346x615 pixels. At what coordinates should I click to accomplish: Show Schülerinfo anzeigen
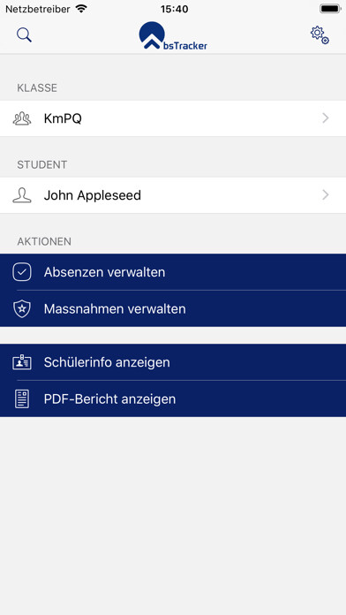(x=173, y=362)
